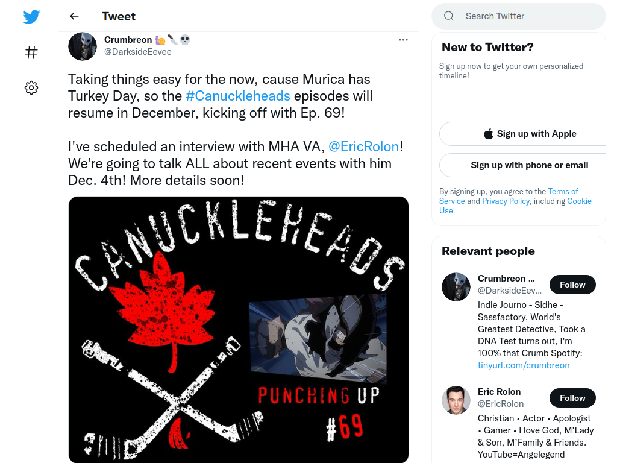Sign up with phone or email

[x=529, y=165]
